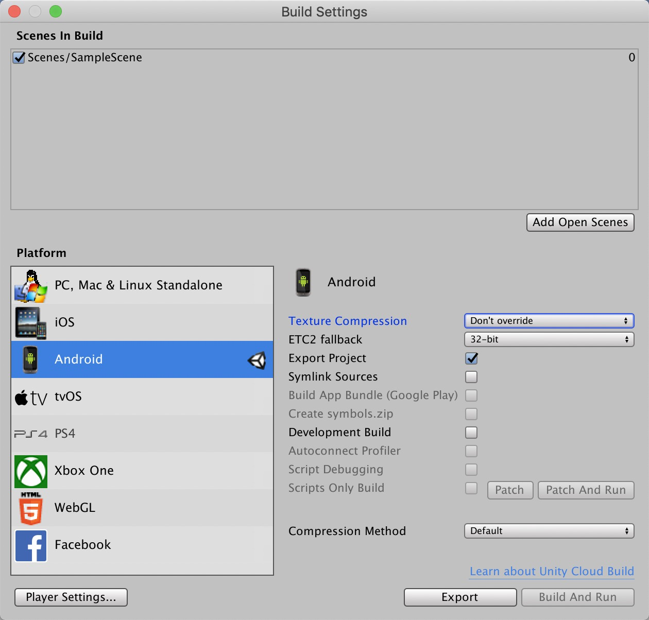Click the Scenes In Build heading
Screen dimensions: 649x620
(60, 36)
